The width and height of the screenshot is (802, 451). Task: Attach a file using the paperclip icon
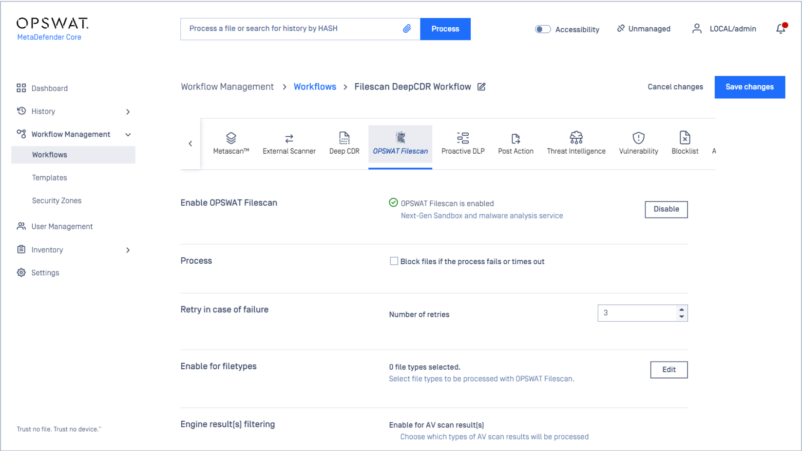(407, 29)
